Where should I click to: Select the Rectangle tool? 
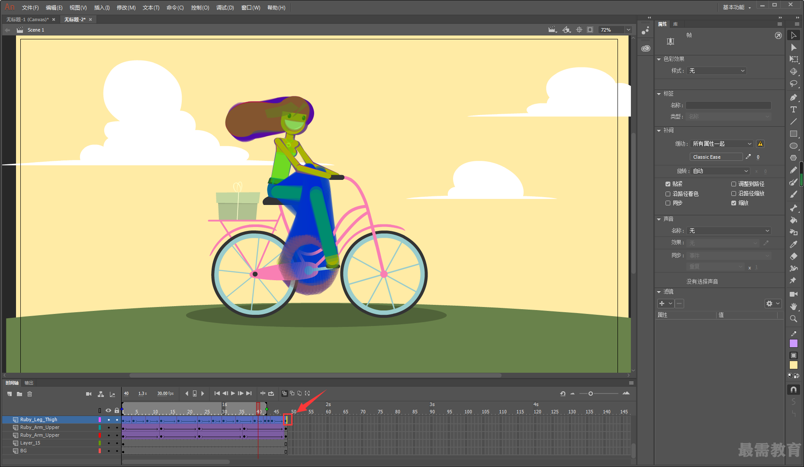tap(794, 134)
